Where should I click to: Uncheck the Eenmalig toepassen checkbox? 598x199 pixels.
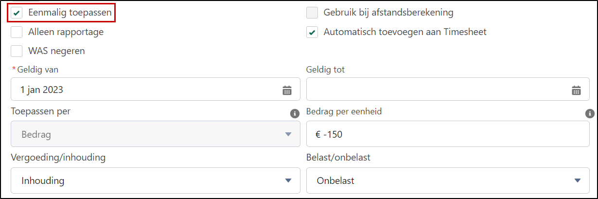[x=17, y=13]
